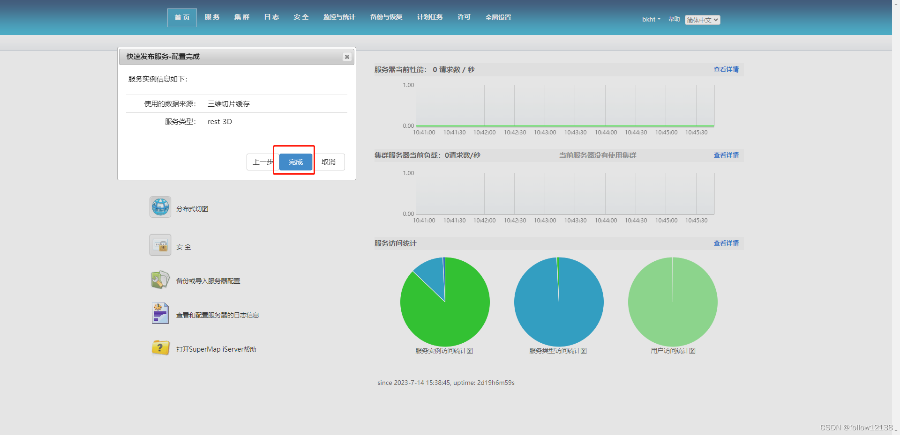Select the 集群 menu item
Image resolution: width=900 pixels, height=435 pixels.
242,17
